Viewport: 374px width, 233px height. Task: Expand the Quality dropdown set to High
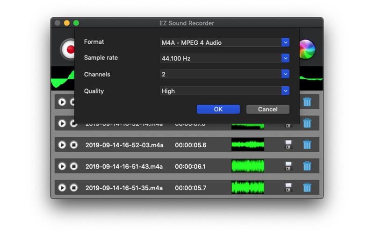(x=225, y=91)
